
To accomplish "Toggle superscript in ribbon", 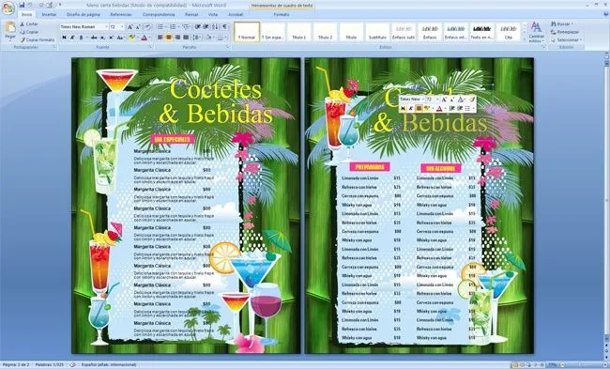I will pyautogui.click(x=111, y=38).
